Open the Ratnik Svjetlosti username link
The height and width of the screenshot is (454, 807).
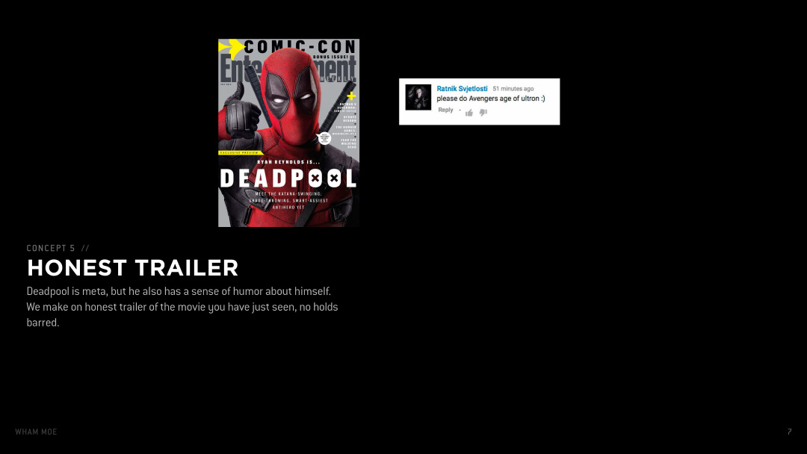[x=462, y=89]
